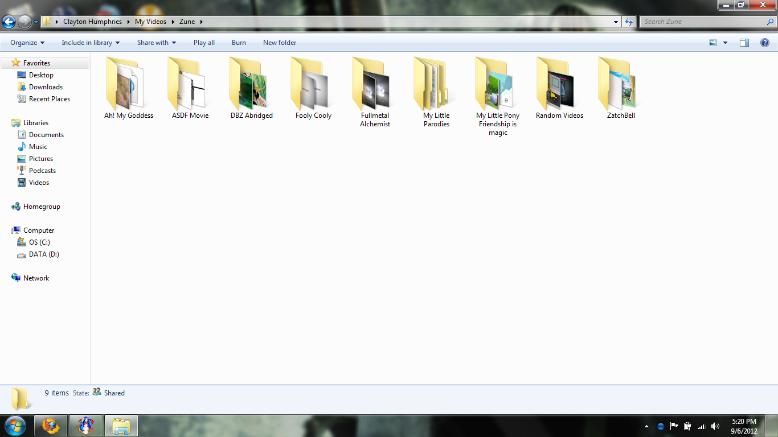Open the Videos library

click(39, 183)
